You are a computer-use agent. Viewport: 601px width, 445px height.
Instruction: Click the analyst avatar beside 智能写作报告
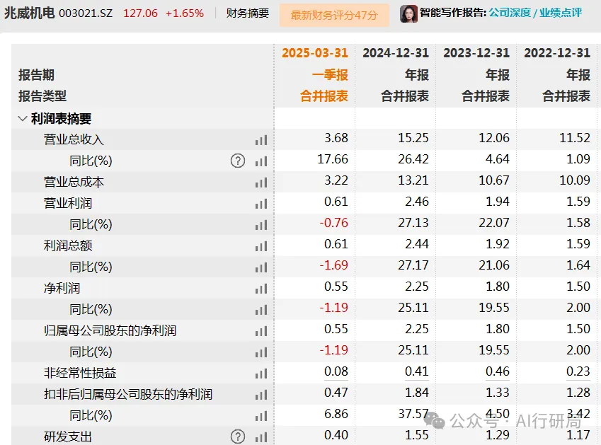(408, 13)
